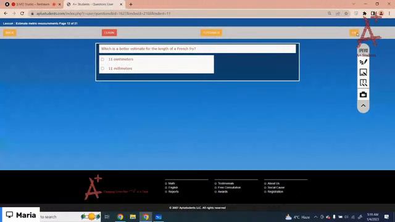Click the question text about French fry length
Screen dimensions: 395x222
click(x=148, y=49)
